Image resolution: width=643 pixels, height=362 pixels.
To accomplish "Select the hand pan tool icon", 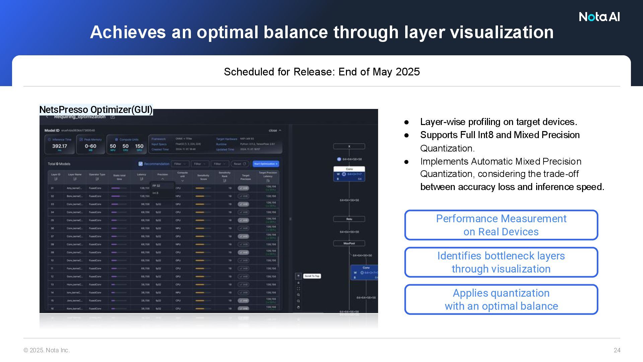I will [x=298, y=307].
